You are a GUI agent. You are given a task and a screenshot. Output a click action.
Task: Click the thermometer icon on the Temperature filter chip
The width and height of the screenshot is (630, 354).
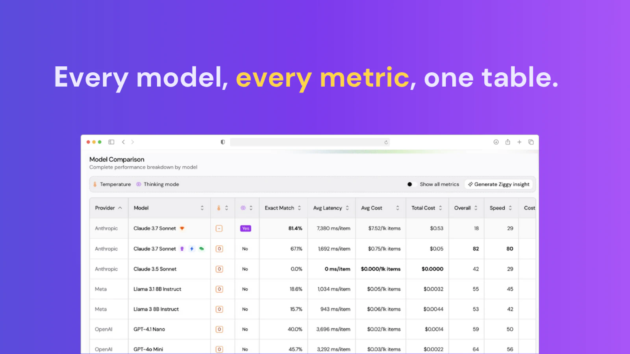(95, 184)
